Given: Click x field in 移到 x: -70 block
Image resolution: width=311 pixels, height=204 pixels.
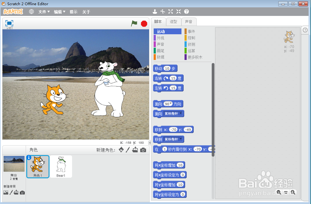Looking at the screenshot, I should (173, 129).
